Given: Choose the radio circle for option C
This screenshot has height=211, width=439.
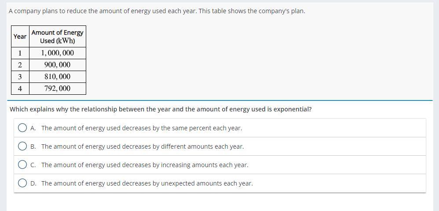Looking at the screenshot, I should [x=23, y=165].
